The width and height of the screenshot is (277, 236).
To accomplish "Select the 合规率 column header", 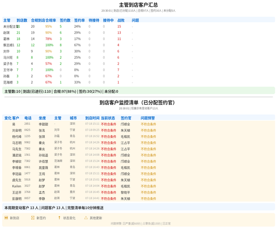I will tap(50, 20).
